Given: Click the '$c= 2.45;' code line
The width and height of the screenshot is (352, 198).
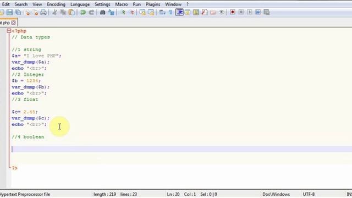Looking at the screenshot, I should 25,112.
